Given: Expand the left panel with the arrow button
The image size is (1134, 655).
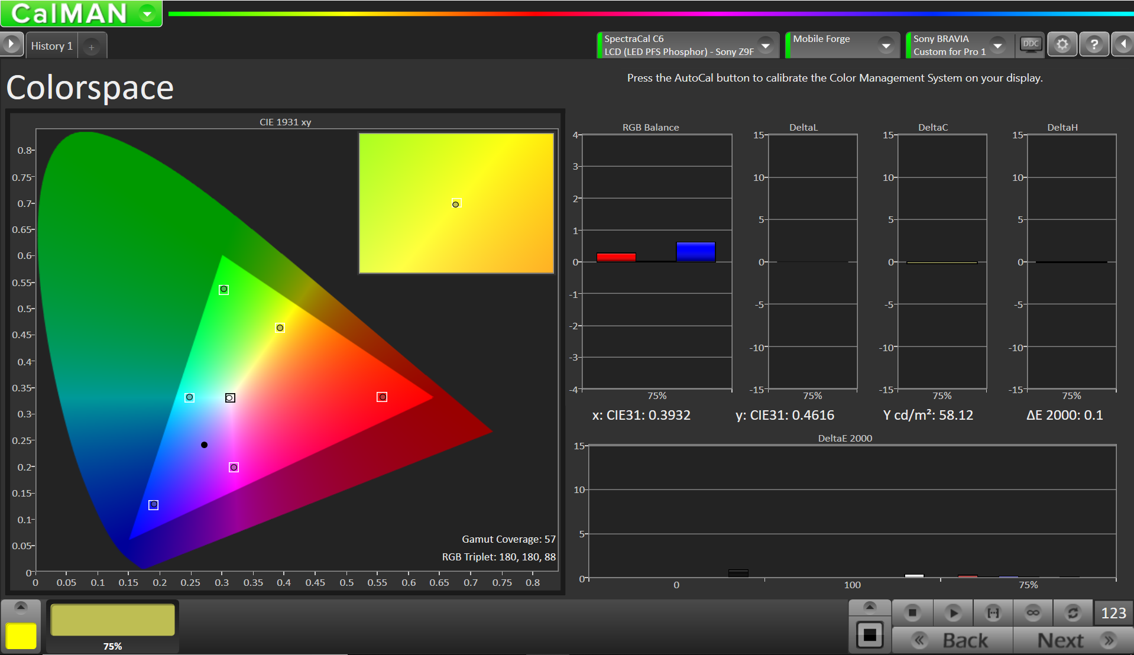Looking at the screenshot, I should 11,45.
